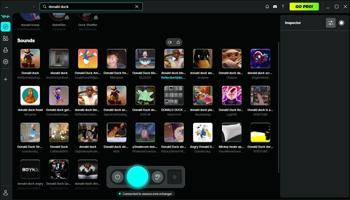Select the donald duck by DryDecayVibrat sound

tap(59, 59)
